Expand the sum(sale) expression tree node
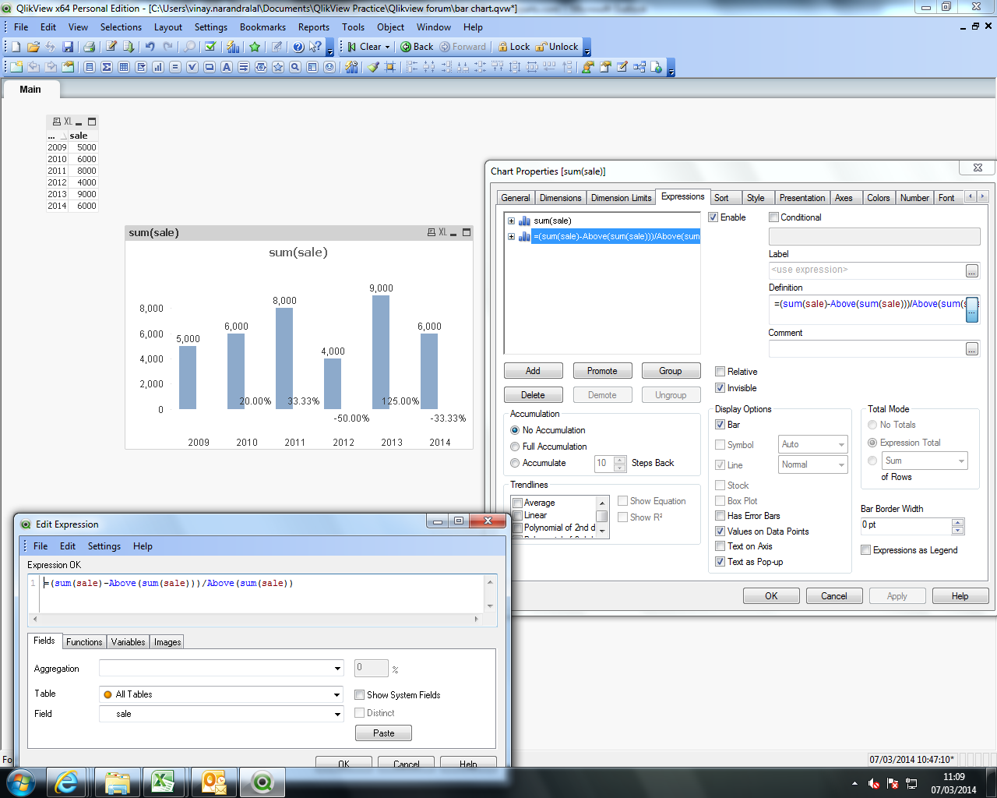Screen dimensions: 997x798 (511, 221)
